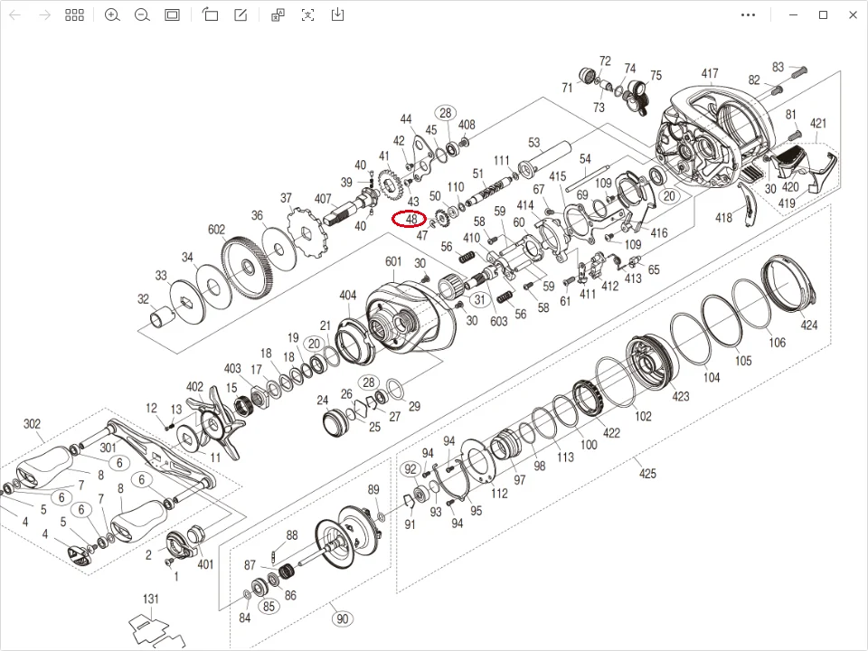868x651 pixels.
Task: Click circled part label 85
Action: 269,606
